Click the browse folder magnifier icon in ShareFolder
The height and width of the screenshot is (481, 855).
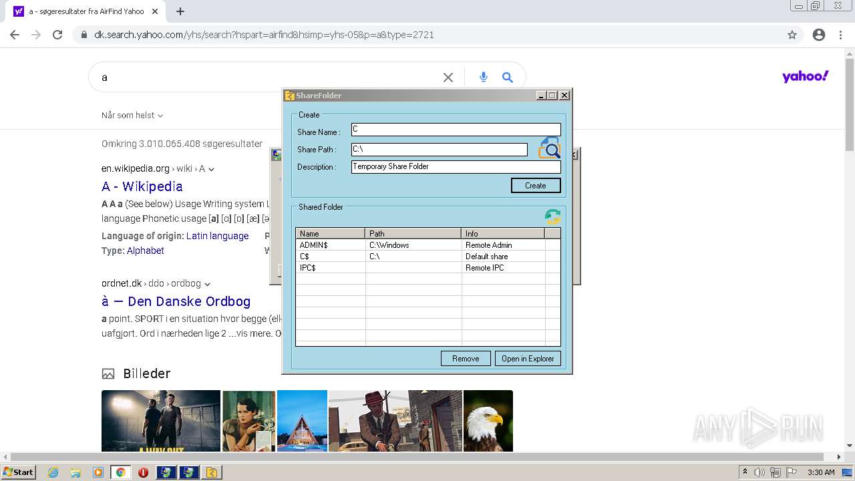[x=549, y=148]
